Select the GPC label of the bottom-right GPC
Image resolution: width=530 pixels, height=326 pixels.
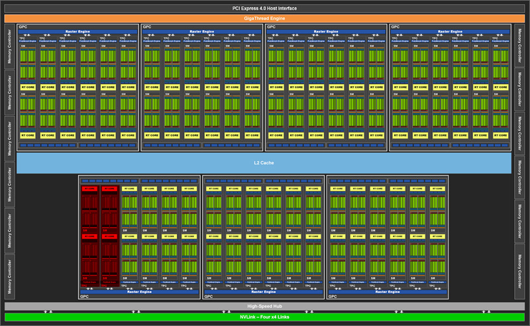click(x=333, y=296)
